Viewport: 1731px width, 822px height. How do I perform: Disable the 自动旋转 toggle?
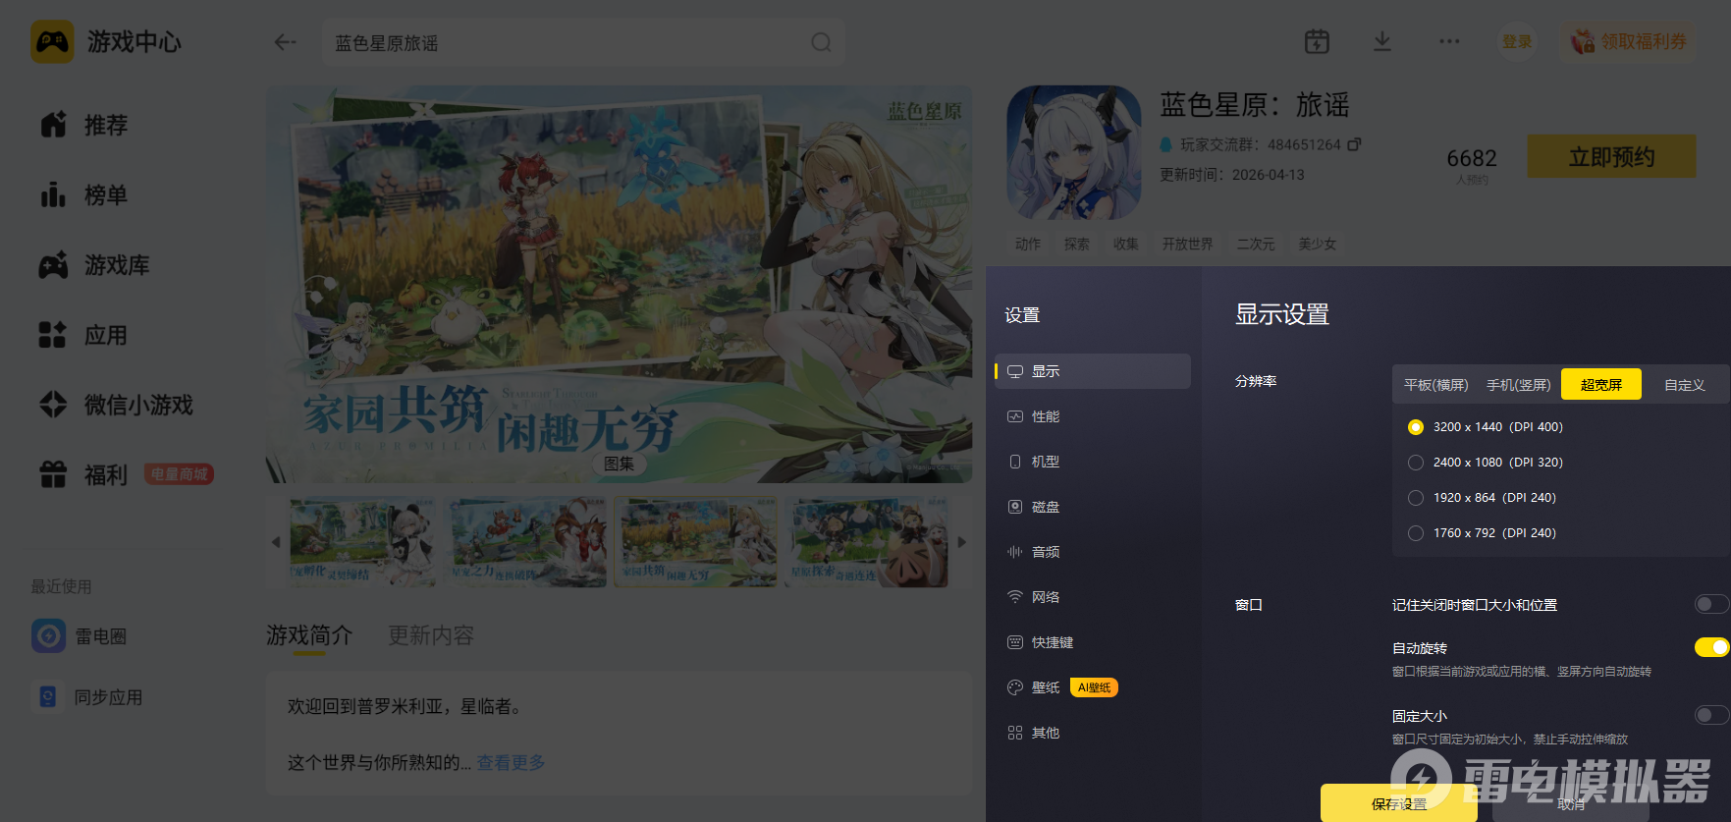tap(1711, 647)
